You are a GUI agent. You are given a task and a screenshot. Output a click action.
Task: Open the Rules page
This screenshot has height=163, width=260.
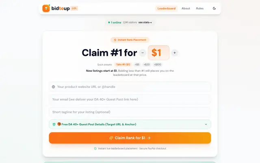pos(199,8)
